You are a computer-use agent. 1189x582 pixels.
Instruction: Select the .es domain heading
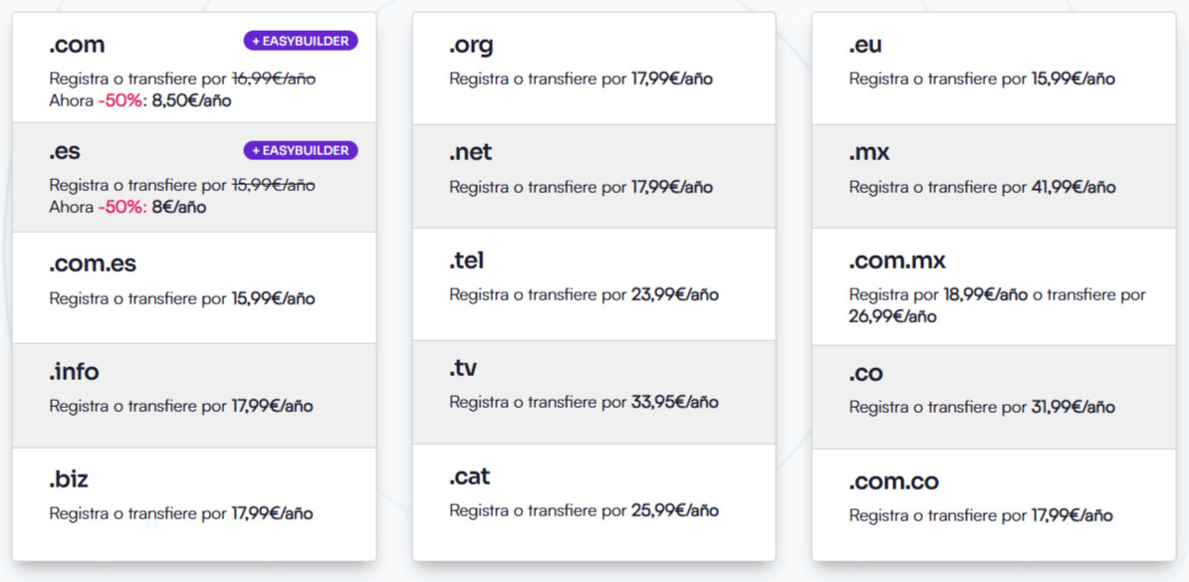[65, 152]
